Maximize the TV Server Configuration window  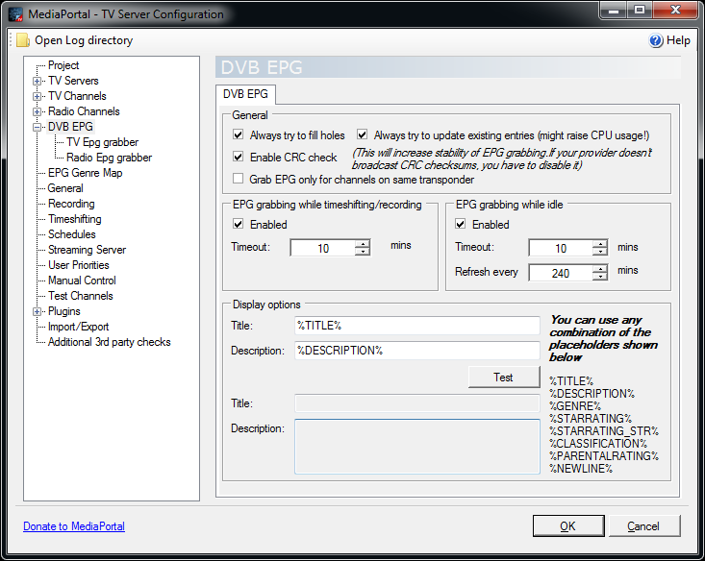tap(640, 10)
